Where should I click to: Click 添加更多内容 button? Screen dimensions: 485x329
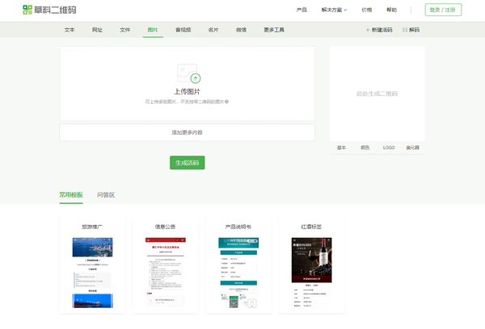[188, 132]
